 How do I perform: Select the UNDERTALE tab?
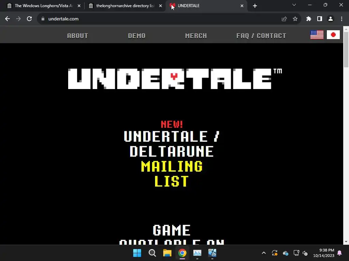click(206, 6)
